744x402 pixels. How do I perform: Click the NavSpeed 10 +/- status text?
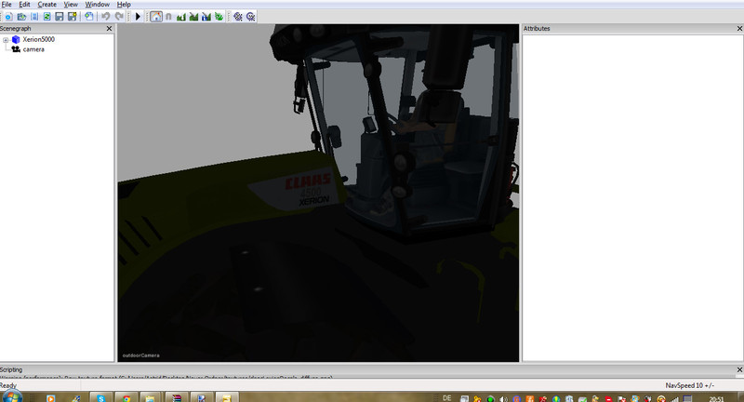pos(689,385)
